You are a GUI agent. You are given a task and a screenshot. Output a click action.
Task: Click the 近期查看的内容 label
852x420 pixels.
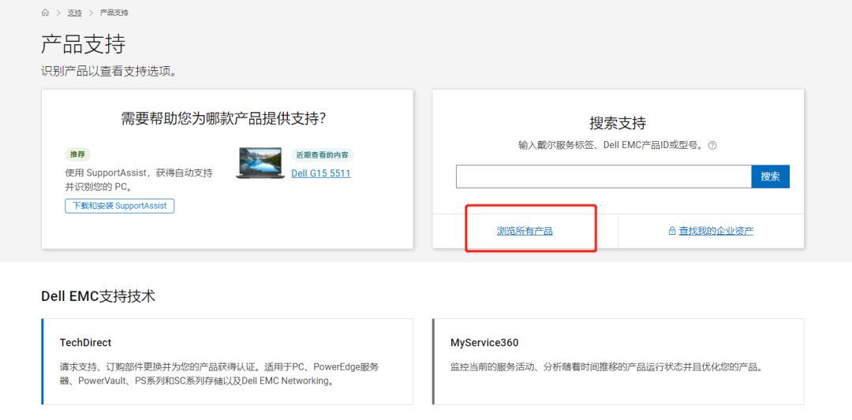coord(323,154)
